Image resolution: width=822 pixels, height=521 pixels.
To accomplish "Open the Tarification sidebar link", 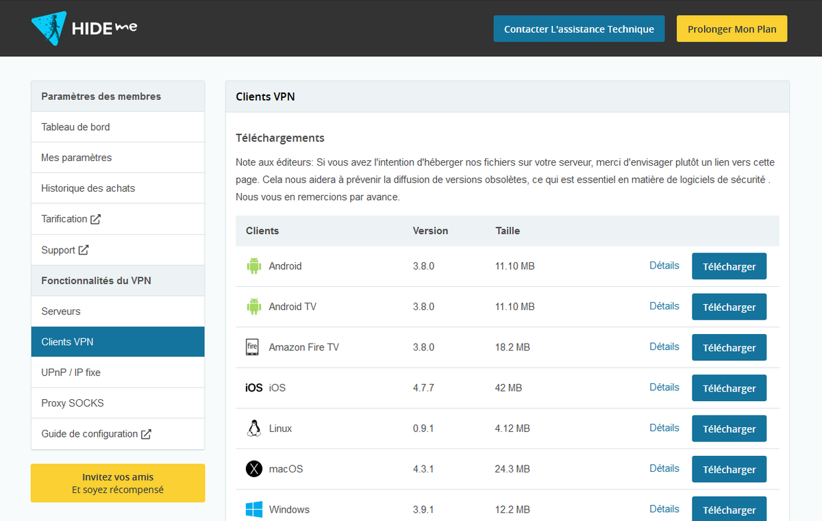I will pyautogui.click(x=118, y=219).
